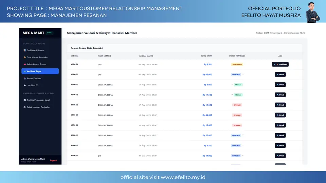This screenshot has width=326, height=183.
Task: Click AKSI column header
Action: pyautogui.click(x=280, y=56)
